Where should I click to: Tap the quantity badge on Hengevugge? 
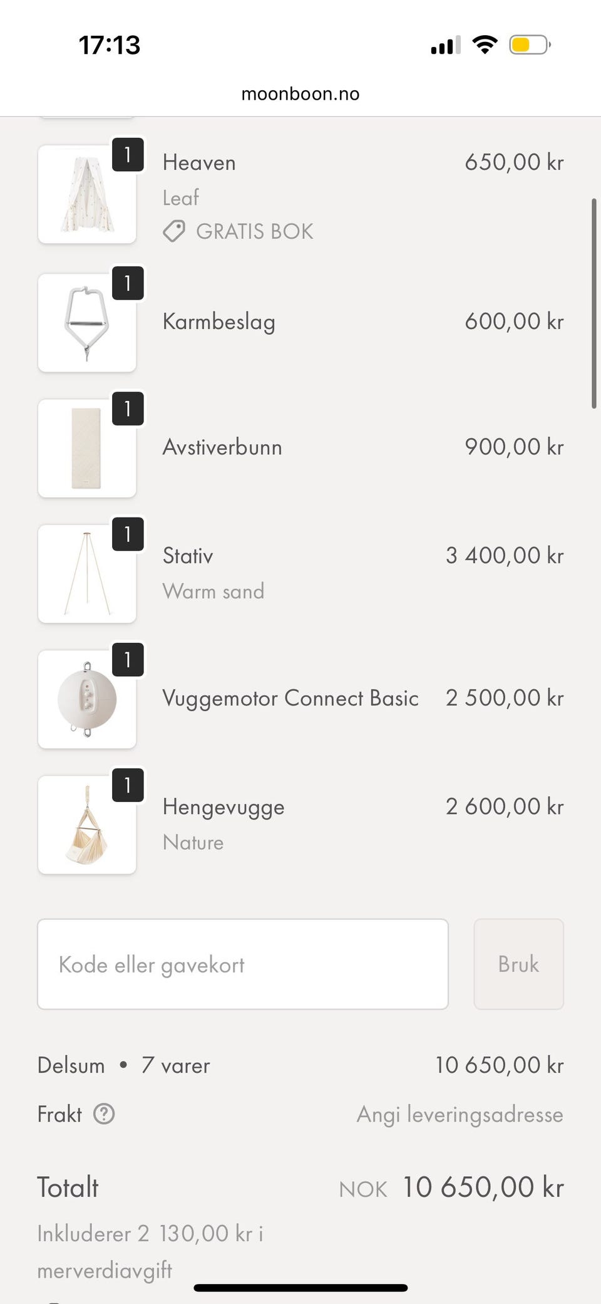click(x=128, y=785)
